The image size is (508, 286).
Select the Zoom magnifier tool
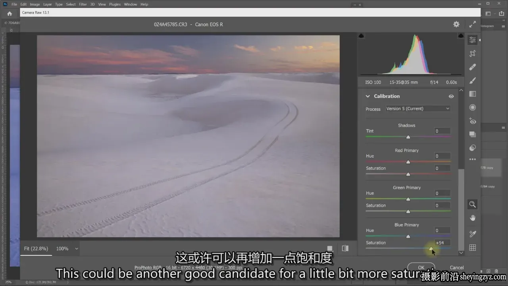click(472, 204)
